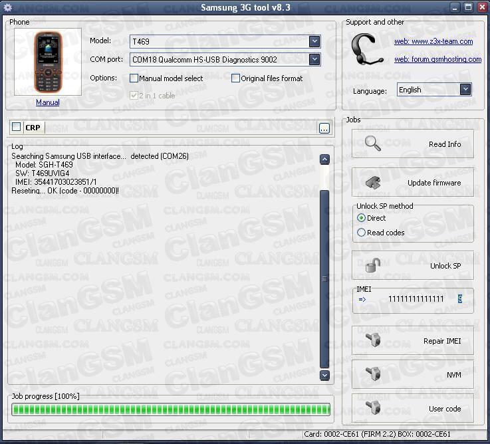490x444 pixels.
Task: Start the Update firmware job
Action: point(412,183)
